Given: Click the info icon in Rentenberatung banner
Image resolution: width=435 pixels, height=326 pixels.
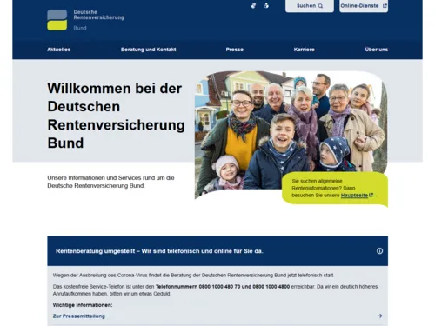Looking at the screenshot, I should (379, 251).
